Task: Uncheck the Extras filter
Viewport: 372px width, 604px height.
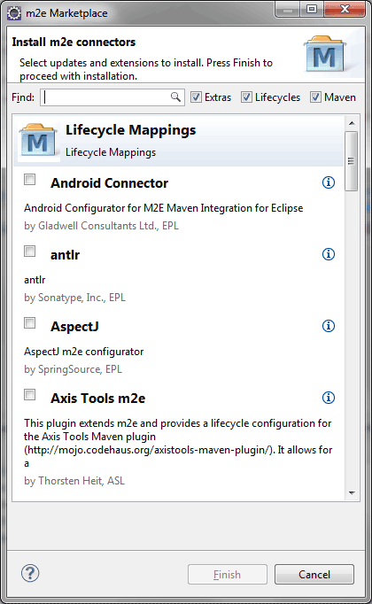Action: (196, 97)
